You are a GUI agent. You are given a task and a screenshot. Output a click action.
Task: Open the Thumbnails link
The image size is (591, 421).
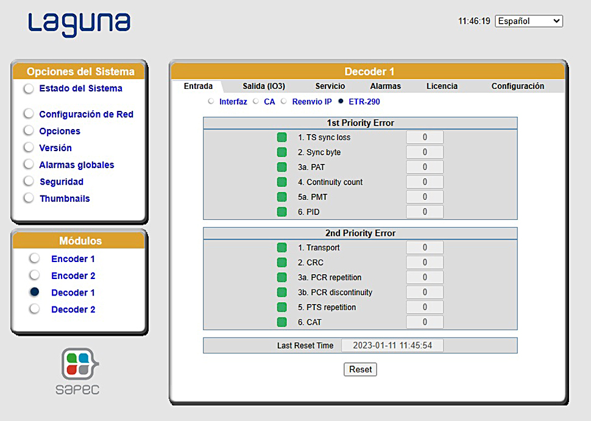pyautogui.click(x=65, y=199)
